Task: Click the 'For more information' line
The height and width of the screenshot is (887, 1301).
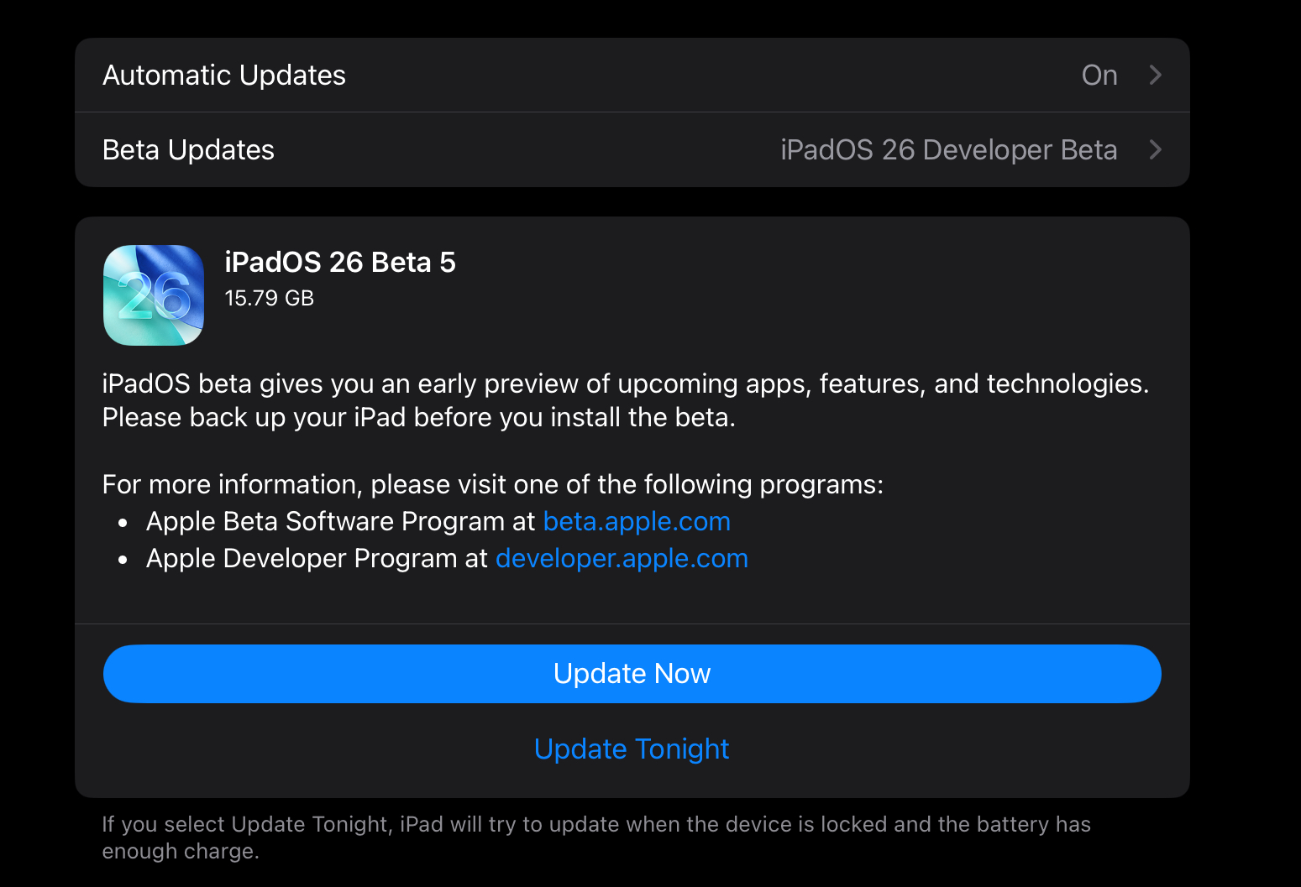Action: 492,484
